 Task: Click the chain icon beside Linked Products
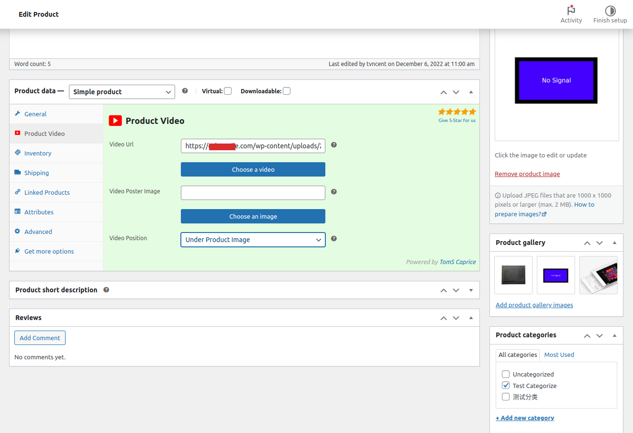tap(18, 192)
